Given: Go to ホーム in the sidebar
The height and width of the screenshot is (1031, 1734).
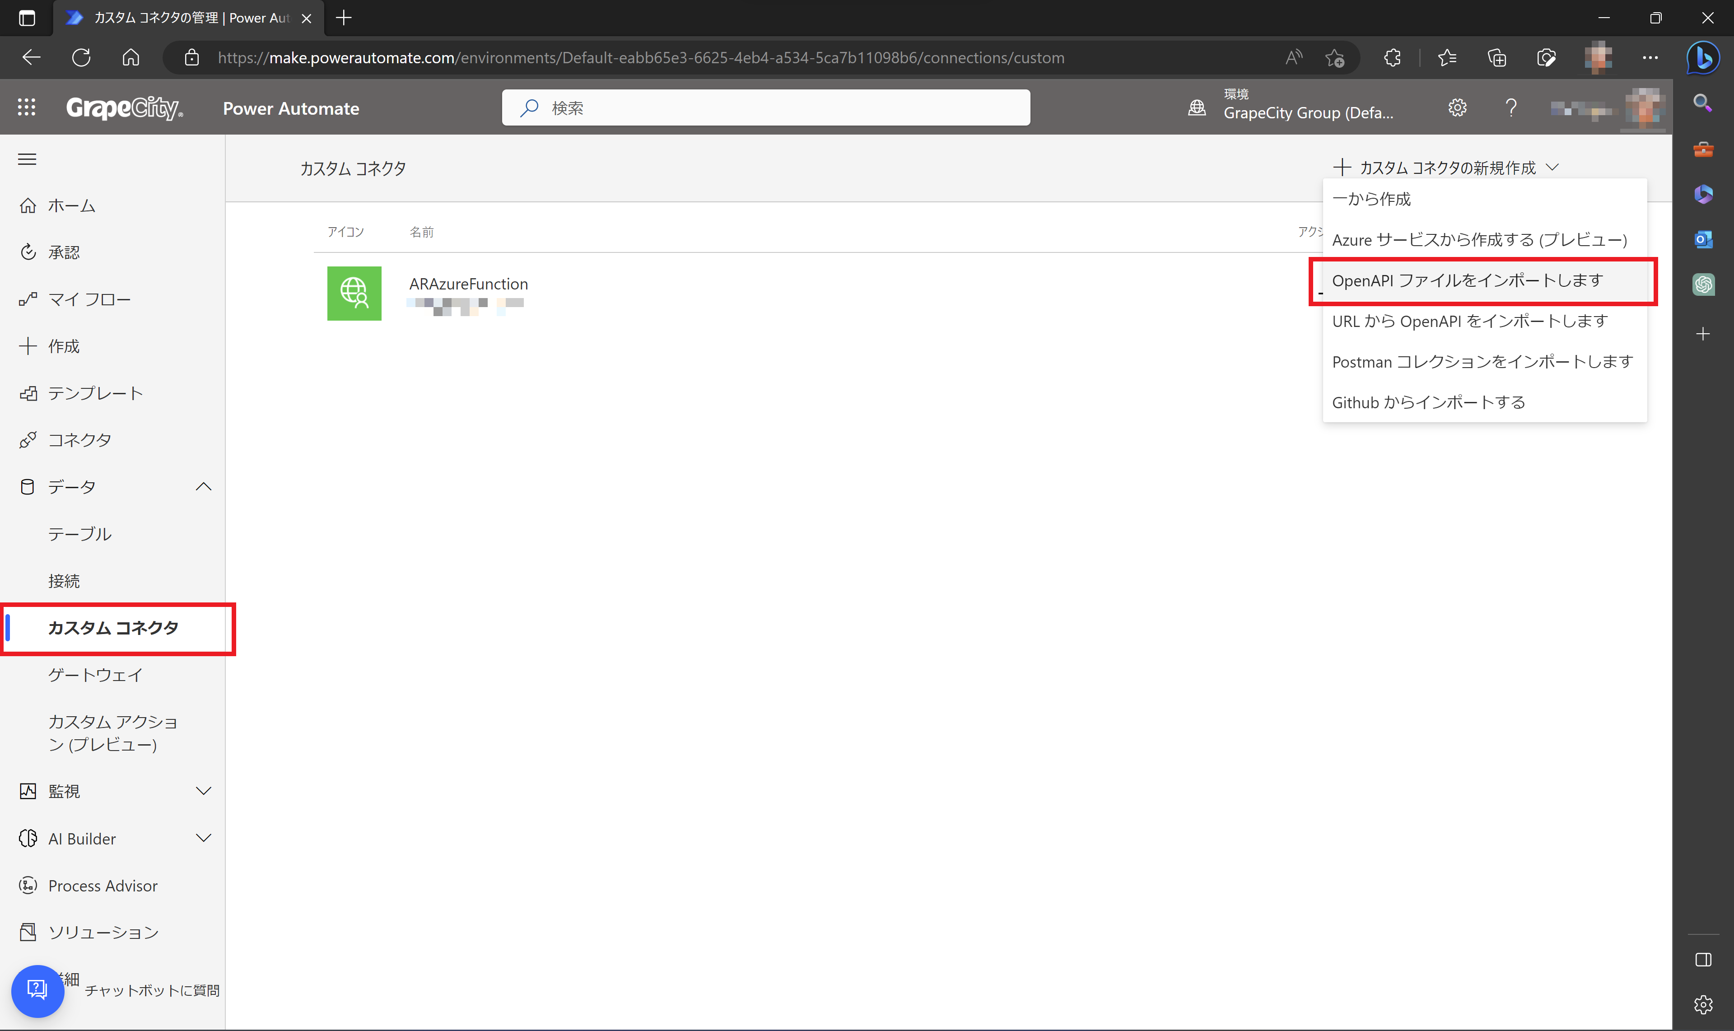Looking at the screenshot, I should click(112, 205).
